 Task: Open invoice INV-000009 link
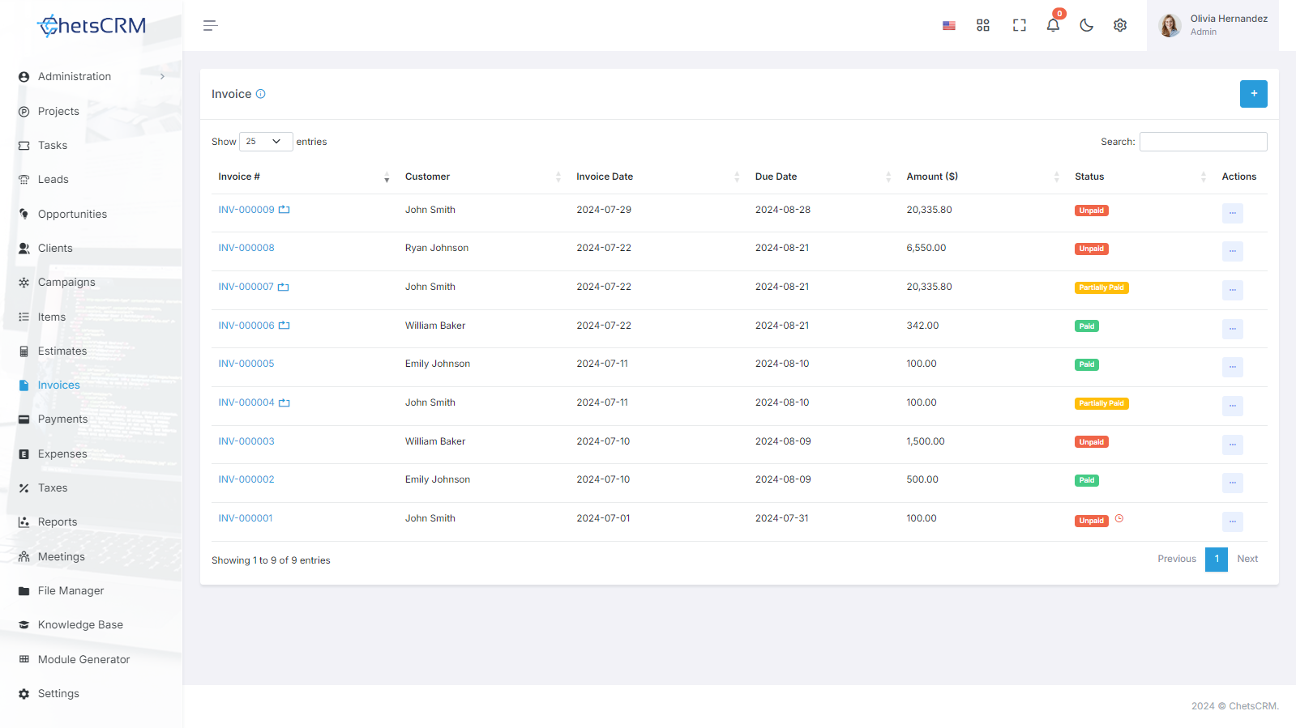click(246, 210)
